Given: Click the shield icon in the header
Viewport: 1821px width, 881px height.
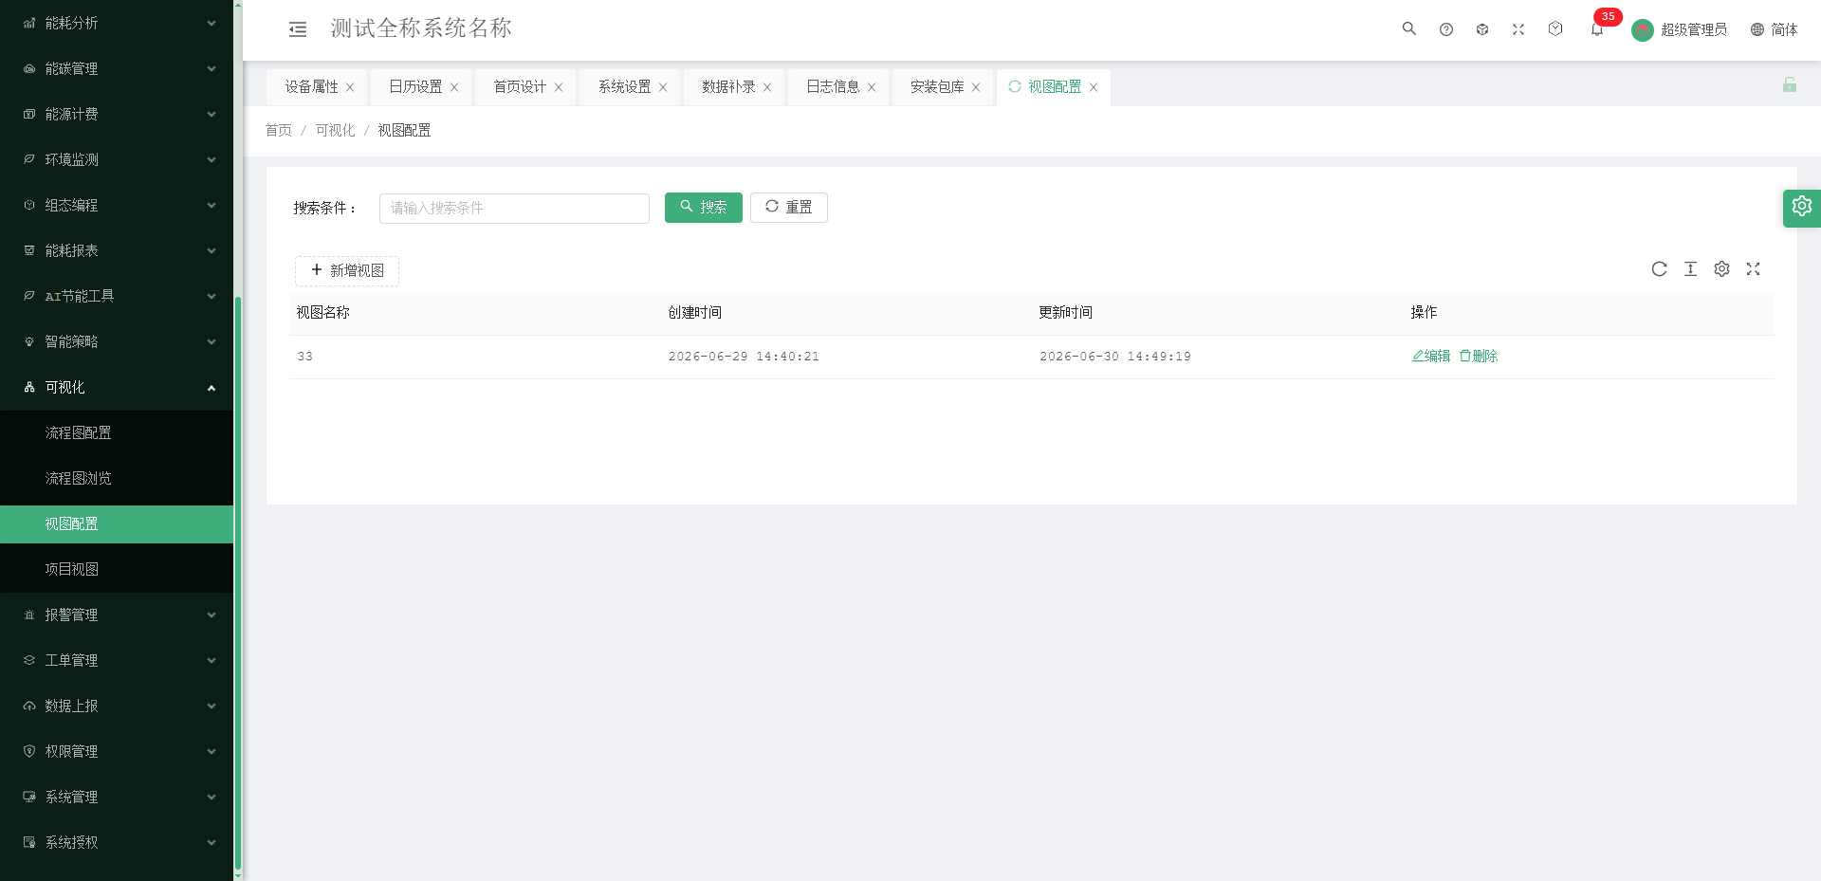Looking at the screenshot, I should click(1555, 28).
